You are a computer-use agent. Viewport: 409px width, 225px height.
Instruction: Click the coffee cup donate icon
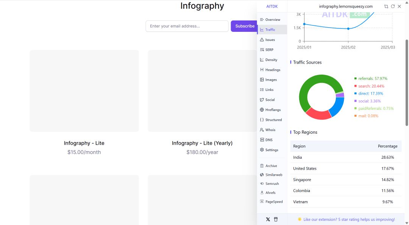tap(276, 220)
